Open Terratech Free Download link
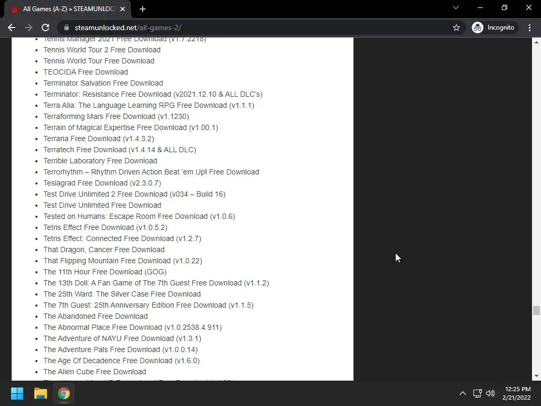The width and height of the screenshot is (541, 406). (x=120, y=150)
